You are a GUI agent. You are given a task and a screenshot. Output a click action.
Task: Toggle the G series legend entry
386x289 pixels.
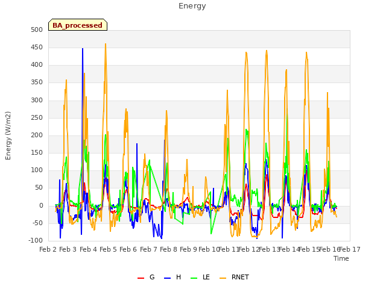pyautogui.click(x=146, y=277)
